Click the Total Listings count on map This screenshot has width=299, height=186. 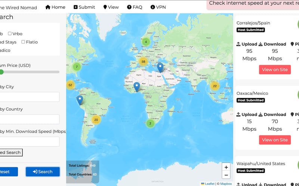[93, 166]
